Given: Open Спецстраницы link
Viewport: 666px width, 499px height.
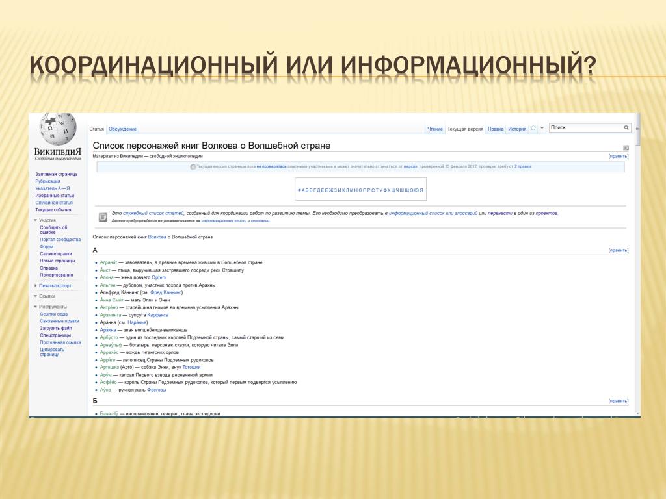Looking at the screenshot, I should coord(56,335).
